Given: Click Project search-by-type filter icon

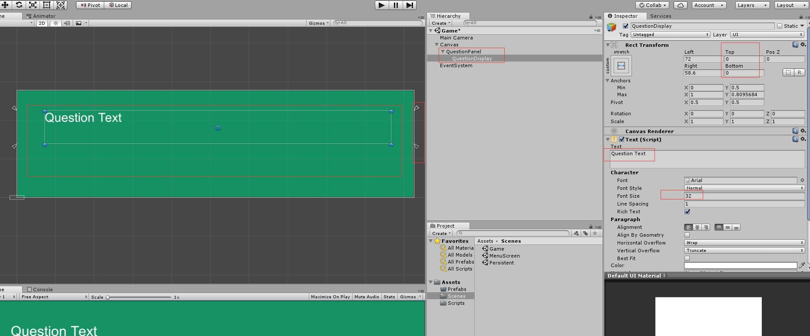Looking at the screenshot, I should (x=576, y=233).
